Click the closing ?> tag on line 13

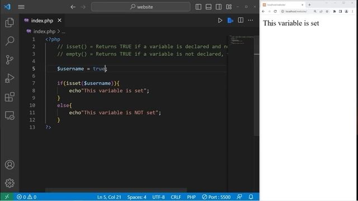point(48,127)
